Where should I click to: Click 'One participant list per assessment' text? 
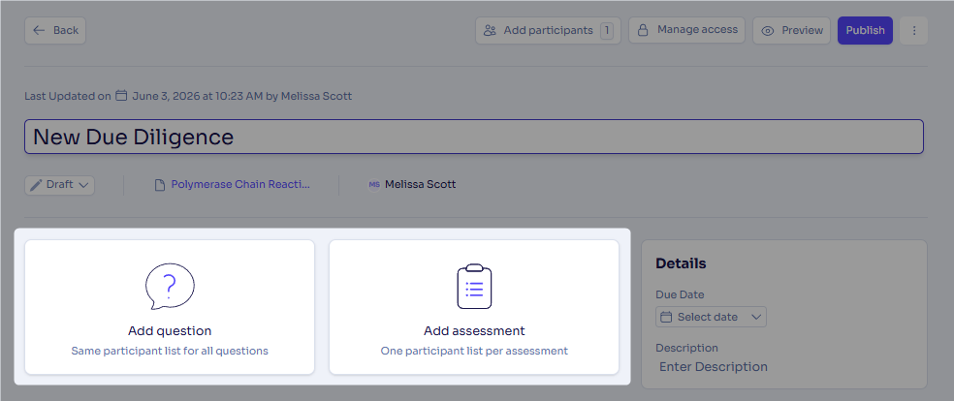474,351
